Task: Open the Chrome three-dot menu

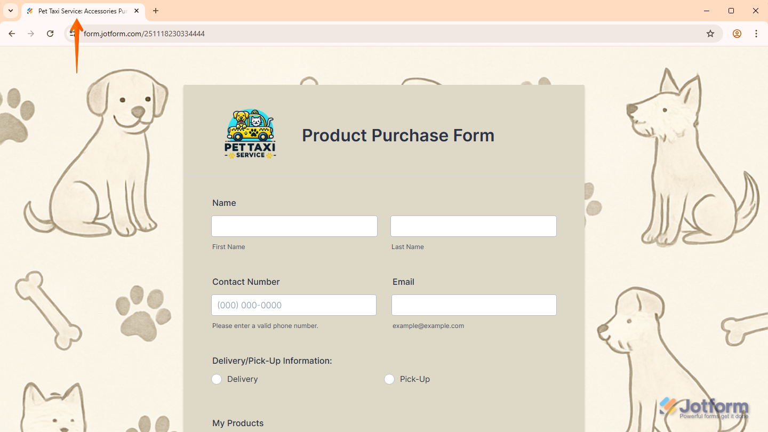Action: coord(756,34)
